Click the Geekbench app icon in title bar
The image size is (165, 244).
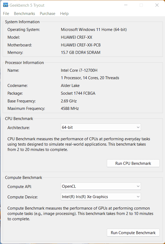click(5, 5)
